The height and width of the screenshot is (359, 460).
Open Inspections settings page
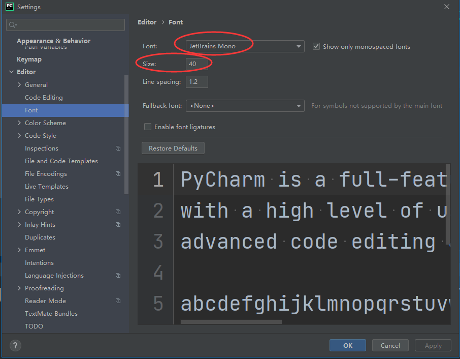[x=41, y=148]
